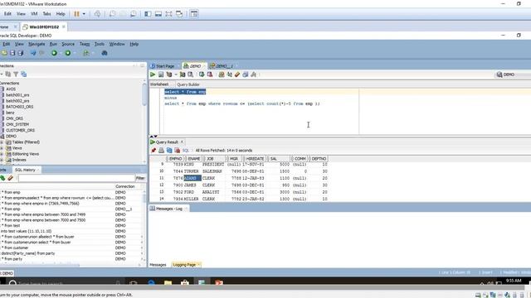Click the Filter funnel icon in Connections panel
The height and width of the screenshot is (298, 531).
(16, 74)
